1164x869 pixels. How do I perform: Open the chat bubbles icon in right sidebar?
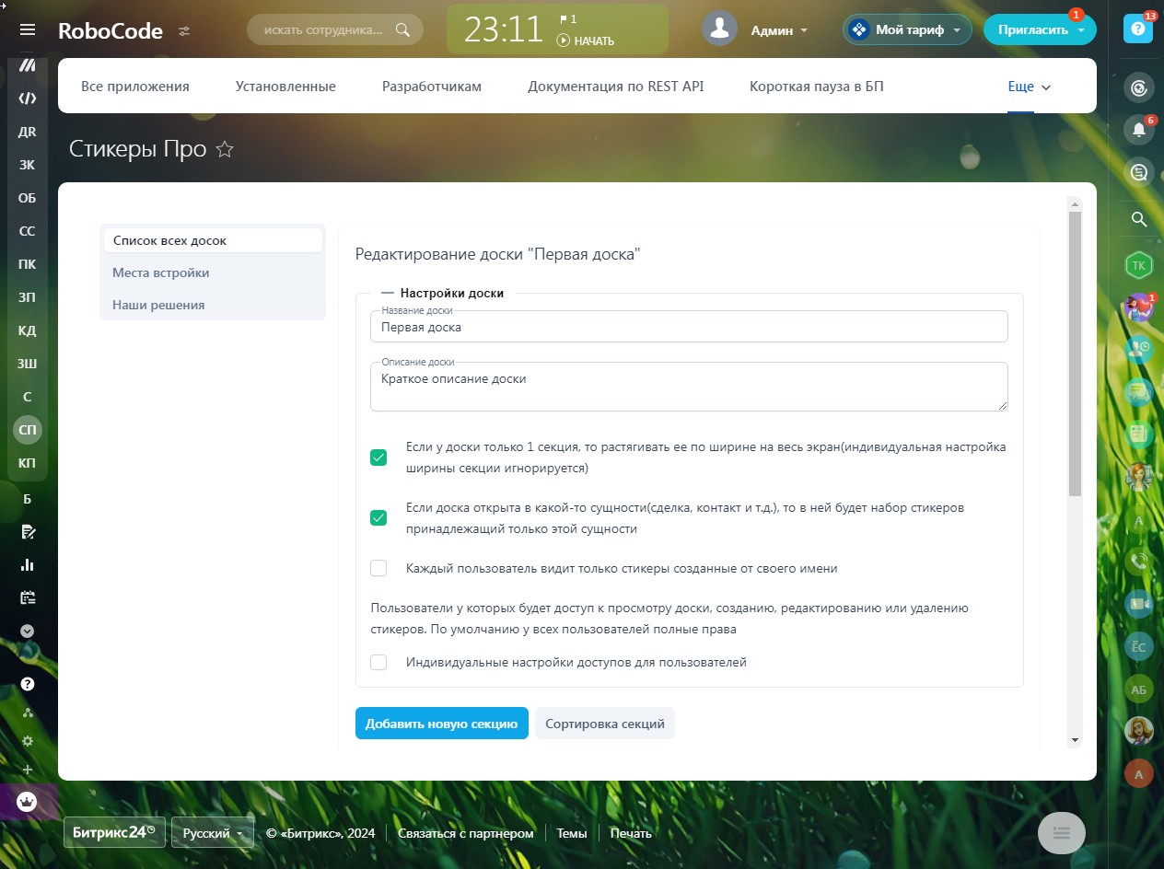pyautogui.click(x=1139, y=171)
